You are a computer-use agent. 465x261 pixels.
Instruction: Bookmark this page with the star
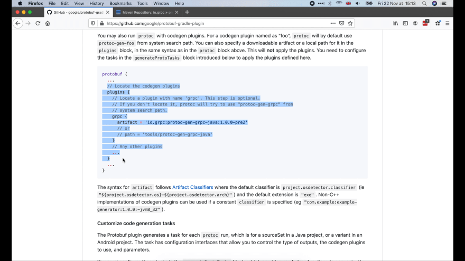coord(350,23)
